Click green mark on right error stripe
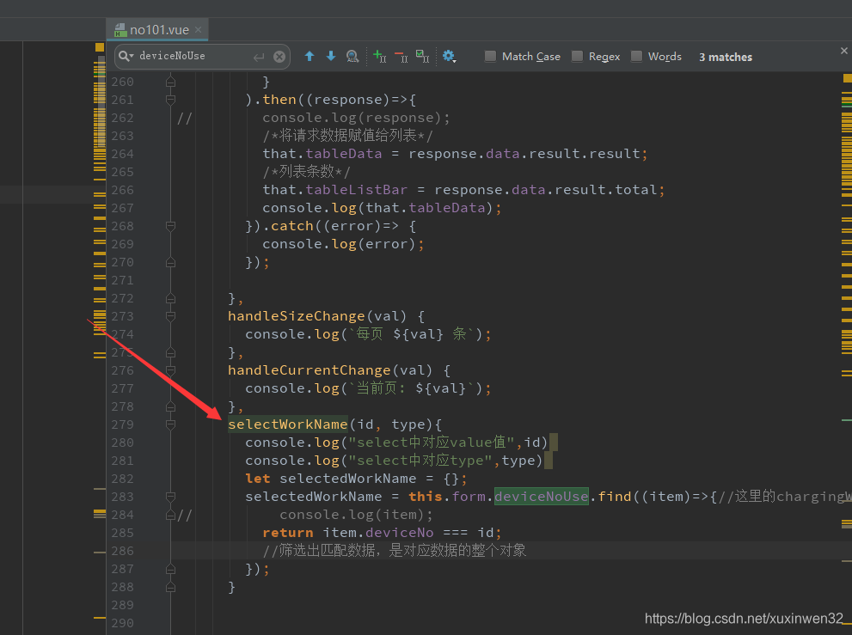 click(x=847, y=420)
